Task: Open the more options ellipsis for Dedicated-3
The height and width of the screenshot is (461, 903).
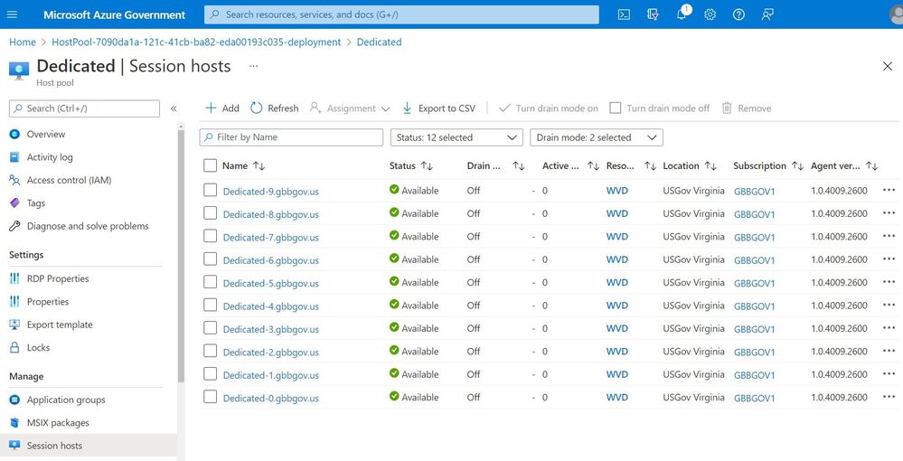Action: [889, 328]
